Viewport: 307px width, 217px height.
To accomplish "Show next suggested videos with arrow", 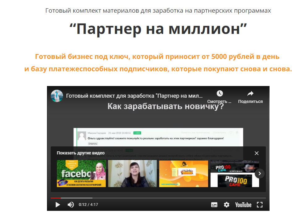I will (260, 174).
